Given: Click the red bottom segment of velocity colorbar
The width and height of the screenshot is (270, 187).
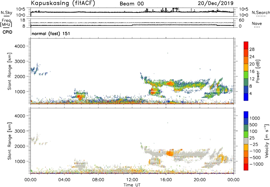Looking at the screenshot, I should point(246,167).
